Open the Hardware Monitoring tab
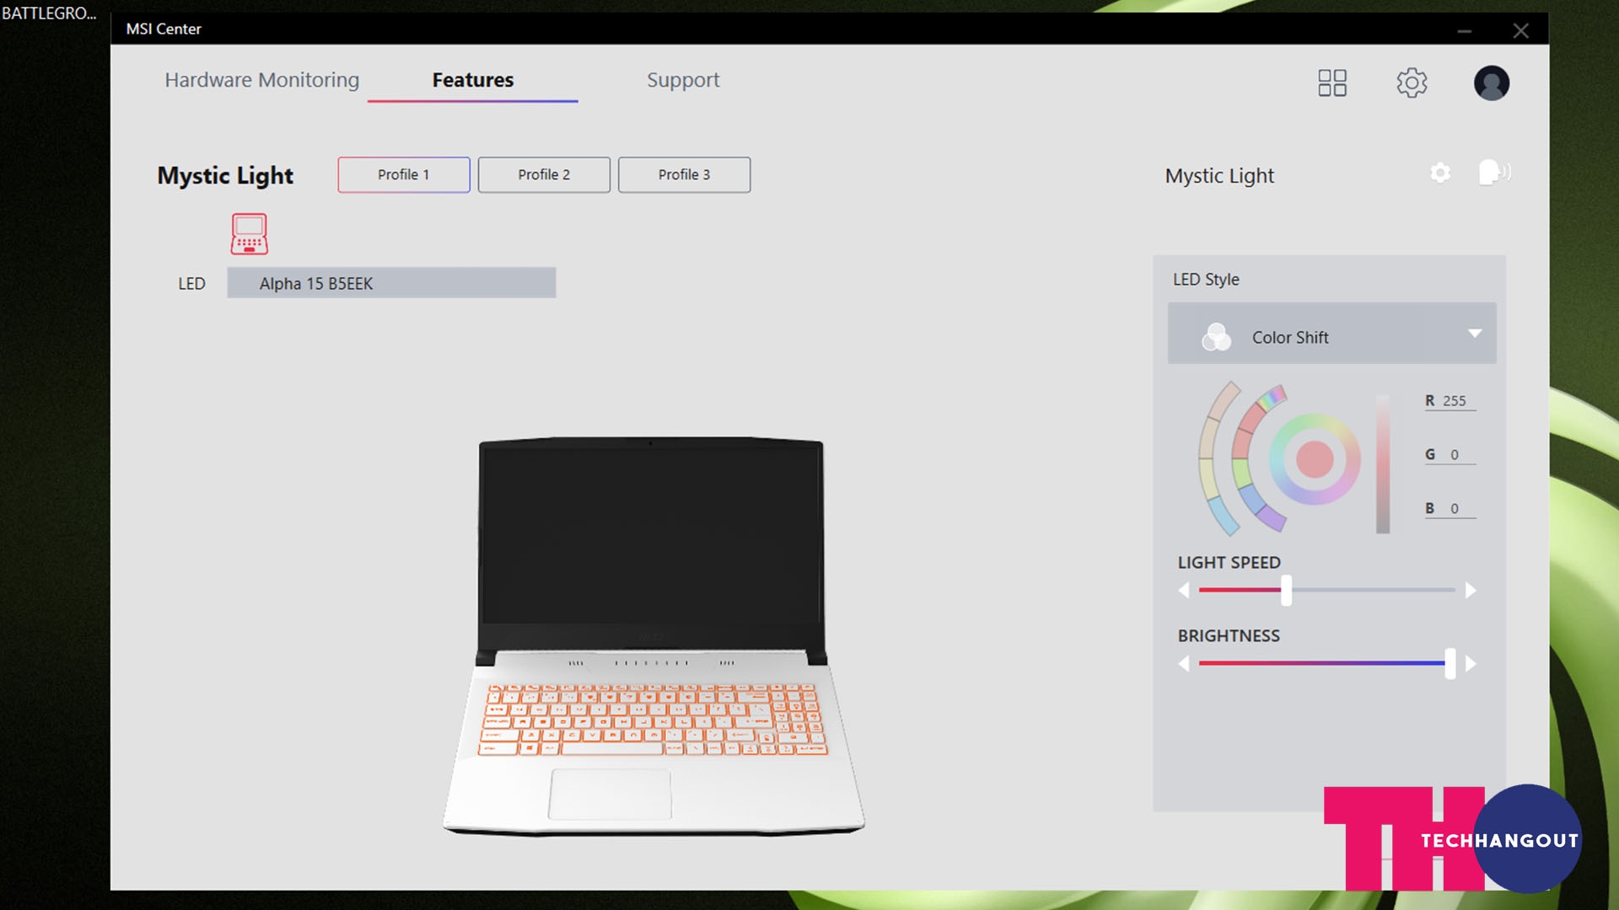 tap(261, 80)
